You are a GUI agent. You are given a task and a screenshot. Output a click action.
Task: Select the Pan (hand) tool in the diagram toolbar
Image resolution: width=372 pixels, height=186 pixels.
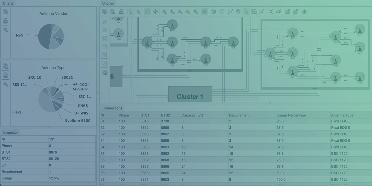coord(147,12)
